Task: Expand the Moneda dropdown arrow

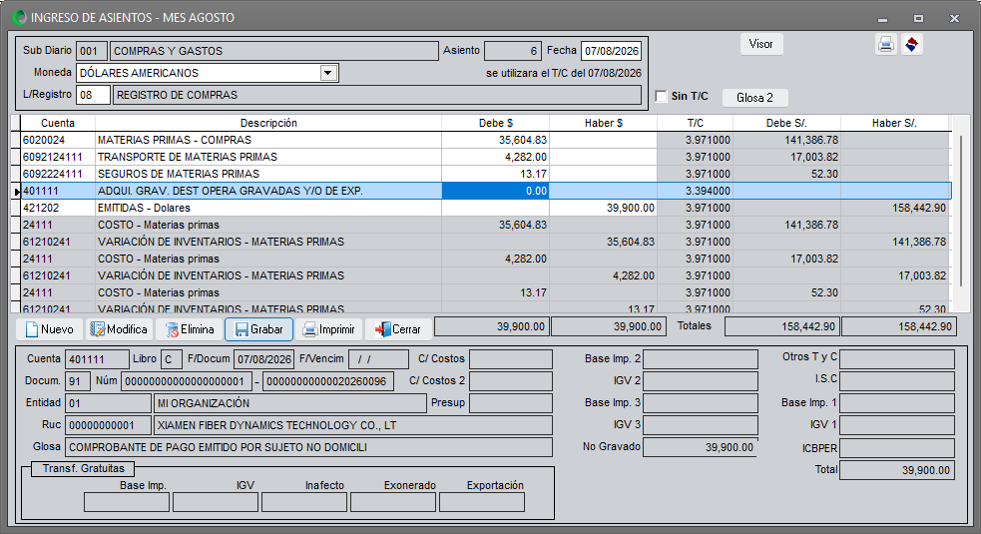Action: [x=328, y=73]
